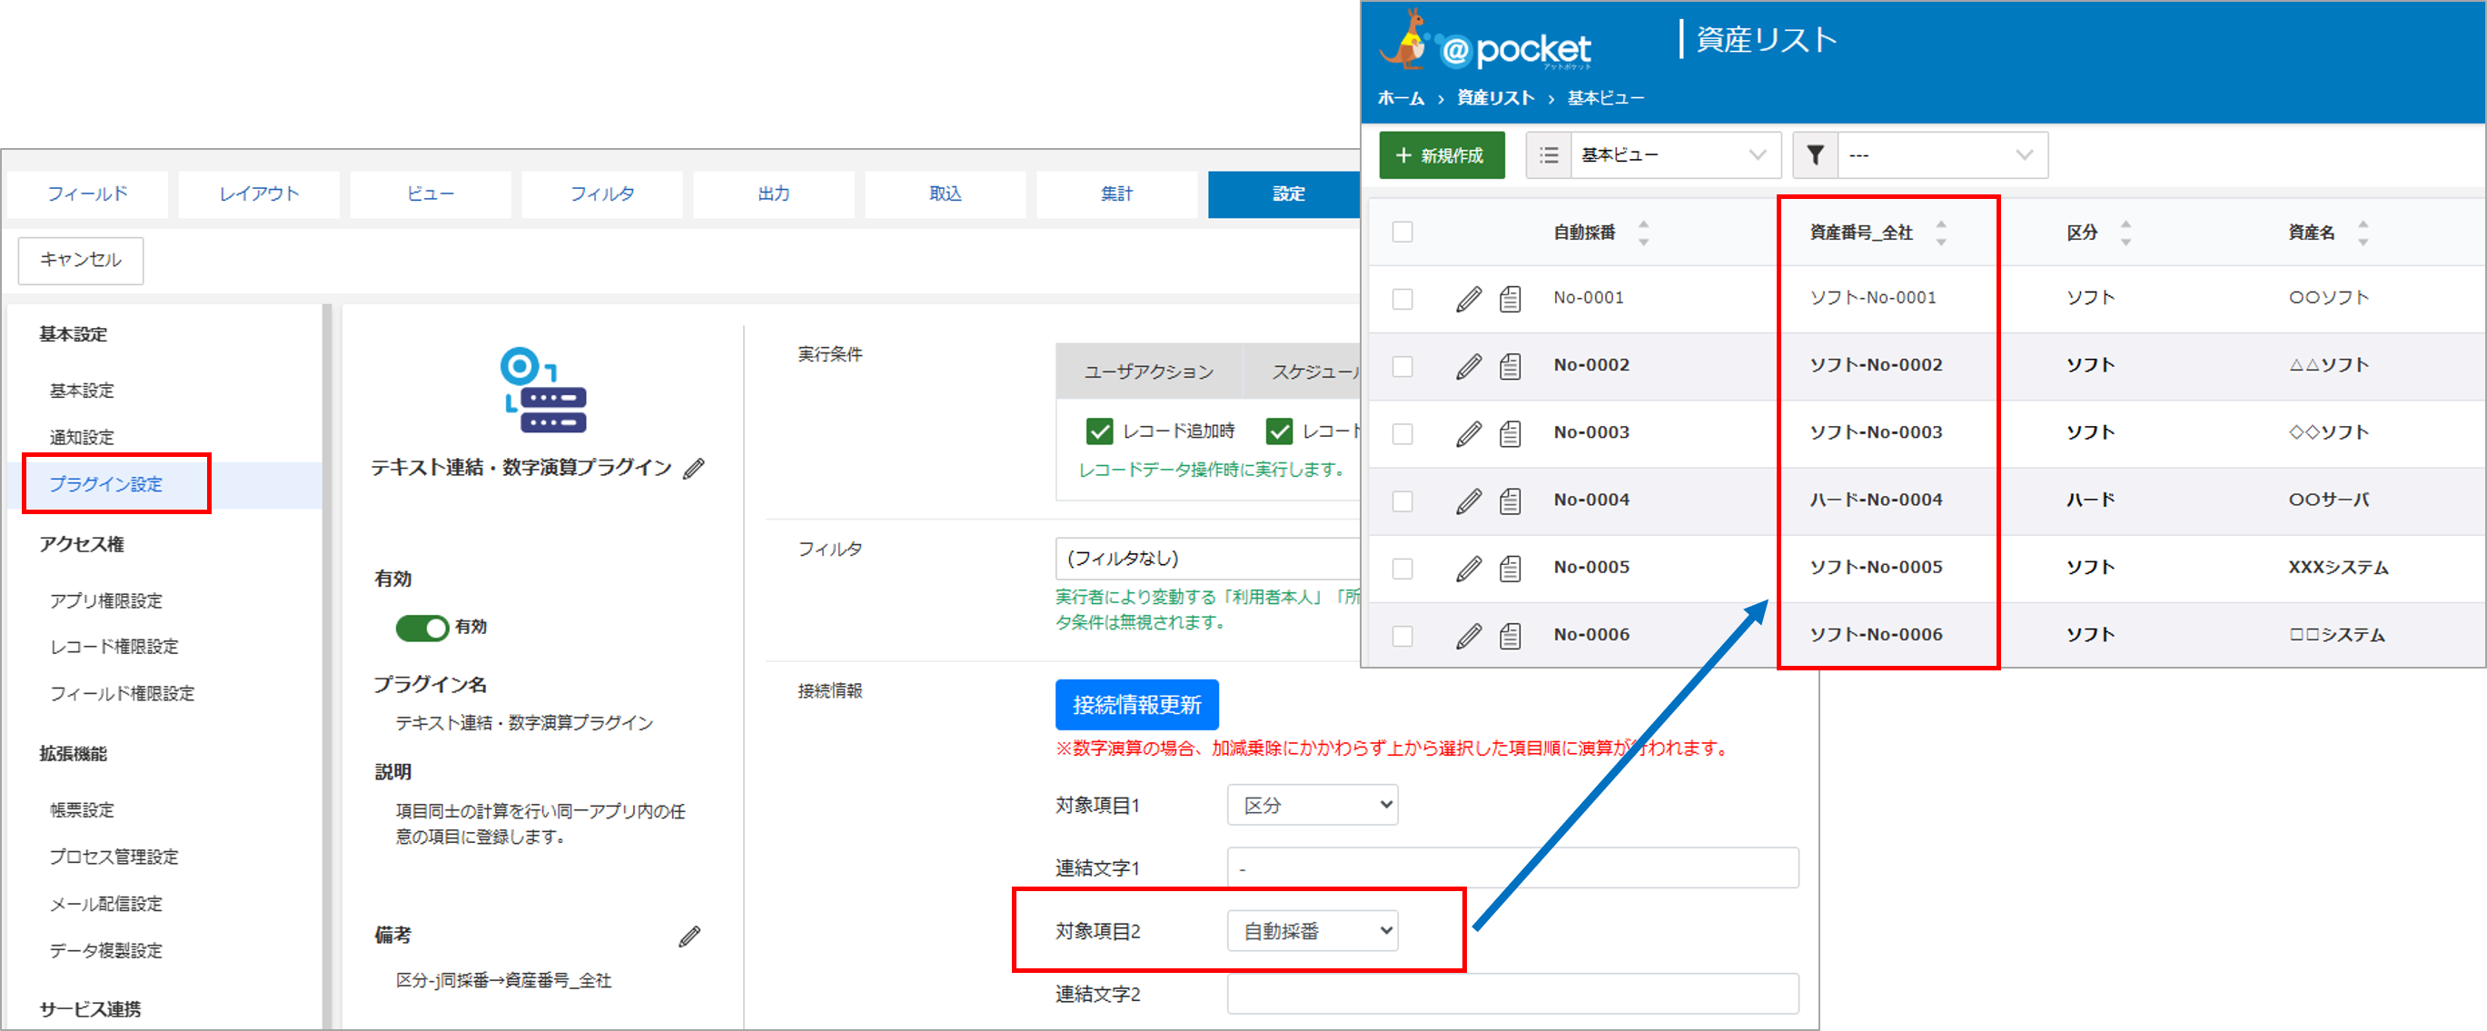Open the 基本ビュー view dropdown

(x=1675, y=155)
